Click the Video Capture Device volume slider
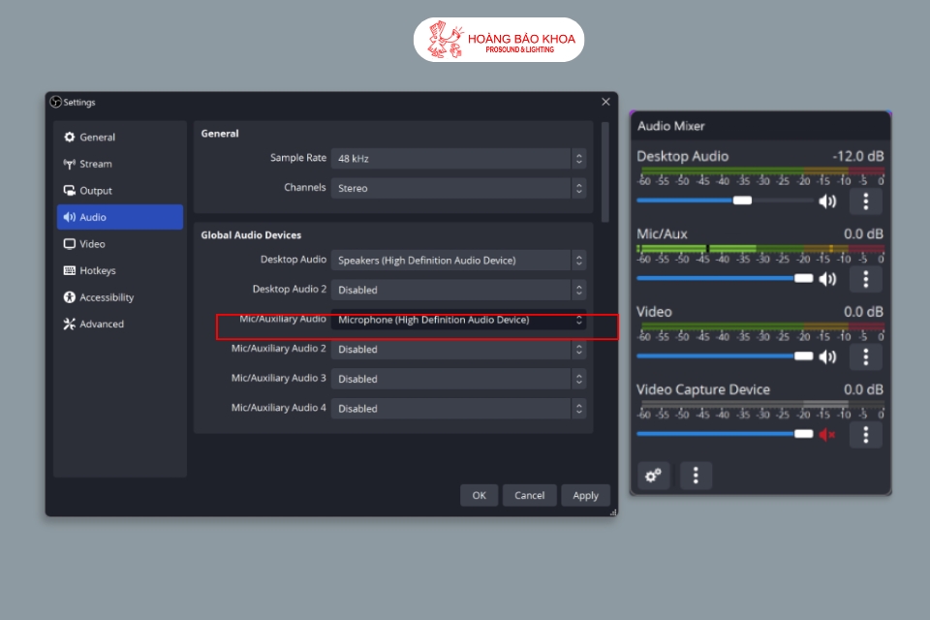The width and height of the screenshot is (930, 620). (725, 434)
